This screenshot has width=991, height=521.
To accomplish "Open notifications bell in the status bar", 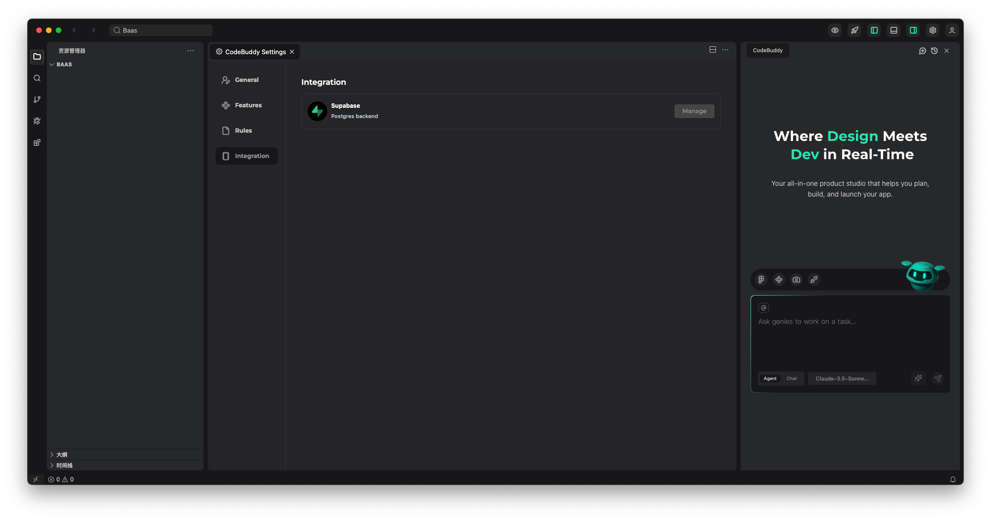I will pyautogui.click(x=953, y=480).
